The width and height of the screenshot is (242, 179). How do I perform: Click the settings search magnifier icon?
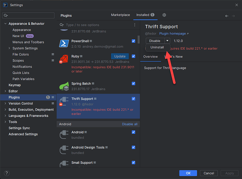click(x=6, y=15)
